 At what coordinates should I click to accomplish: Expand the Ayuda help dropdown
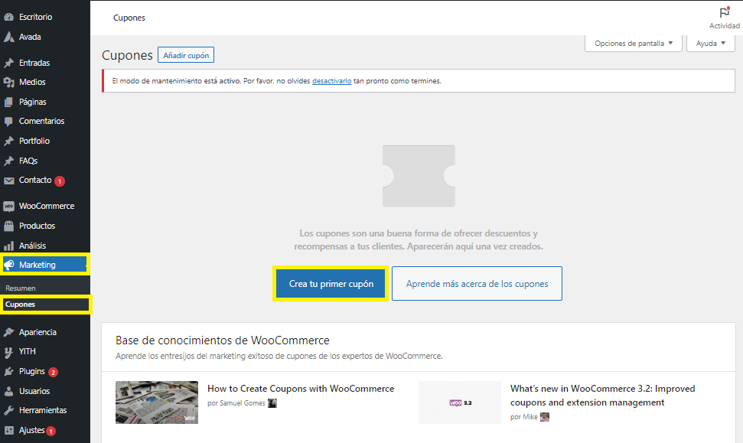point(711,44)
